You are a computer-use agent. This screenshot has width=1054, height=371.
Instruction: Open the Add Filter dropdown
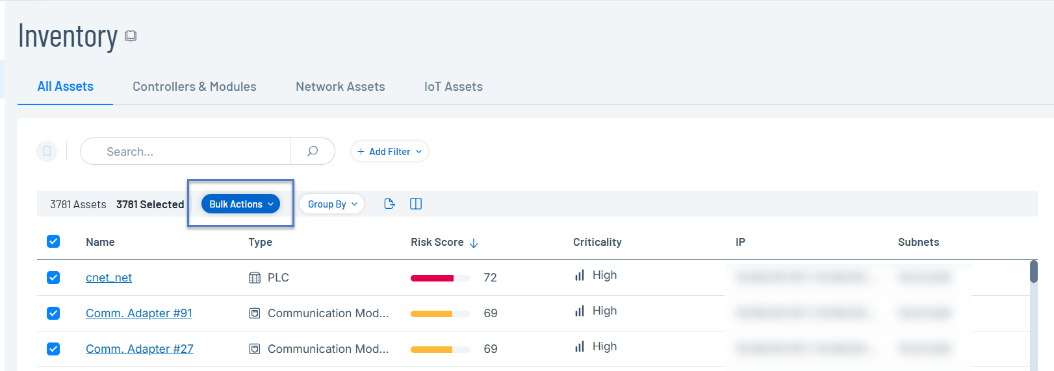point(389,151)
